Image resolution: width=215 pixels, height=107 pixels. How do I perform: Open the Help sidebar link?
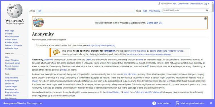point(7,57)
